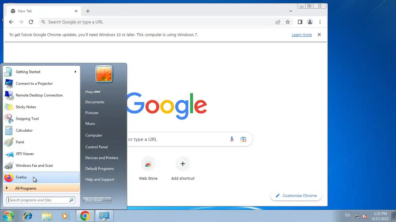Open Windows Explorer folder on taskbar
This screenshot has width=396, height=222.
tap(47, 216)
